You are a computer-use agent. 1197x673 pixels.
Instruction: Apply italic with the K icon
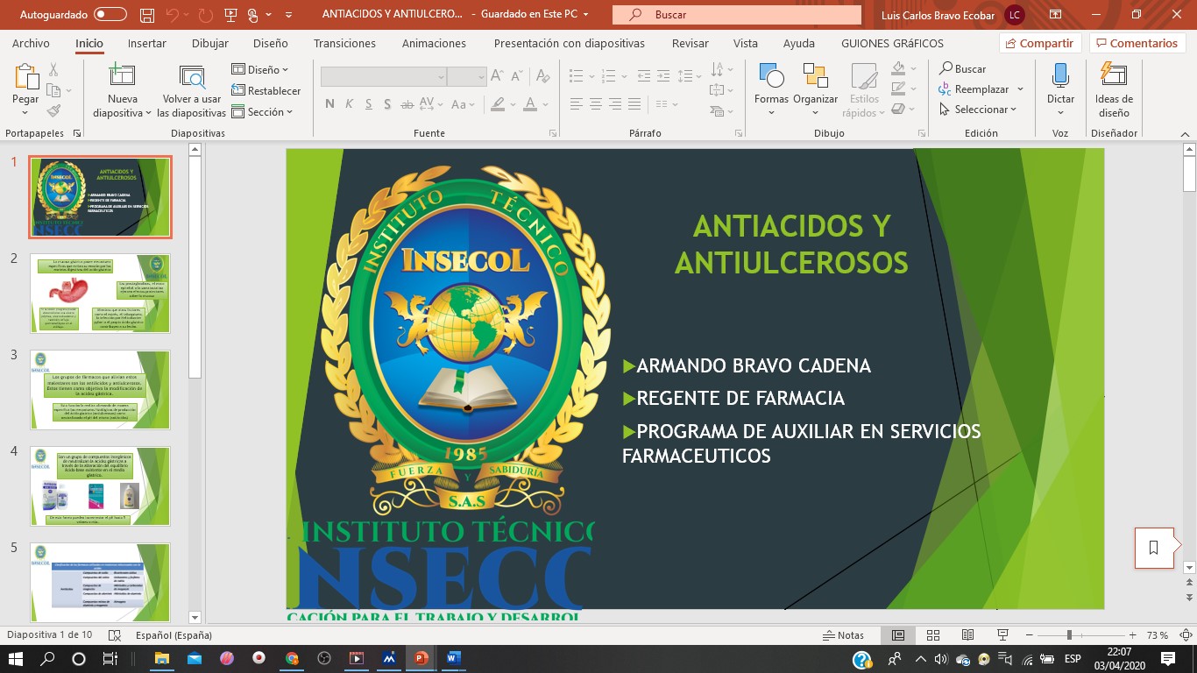coord(349,104)
